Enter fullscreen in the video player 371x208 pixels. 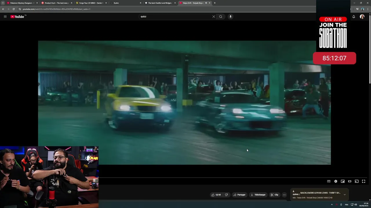tap(363, 181)
